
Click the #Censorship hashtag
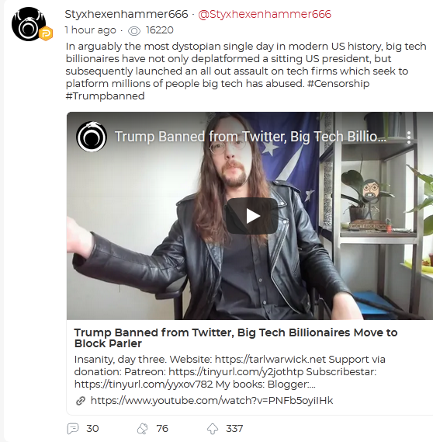pos(338,84)
